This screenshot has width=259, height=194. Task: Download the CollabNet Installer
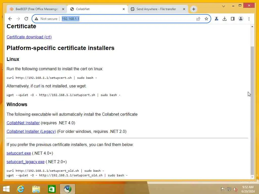point(23,123)
